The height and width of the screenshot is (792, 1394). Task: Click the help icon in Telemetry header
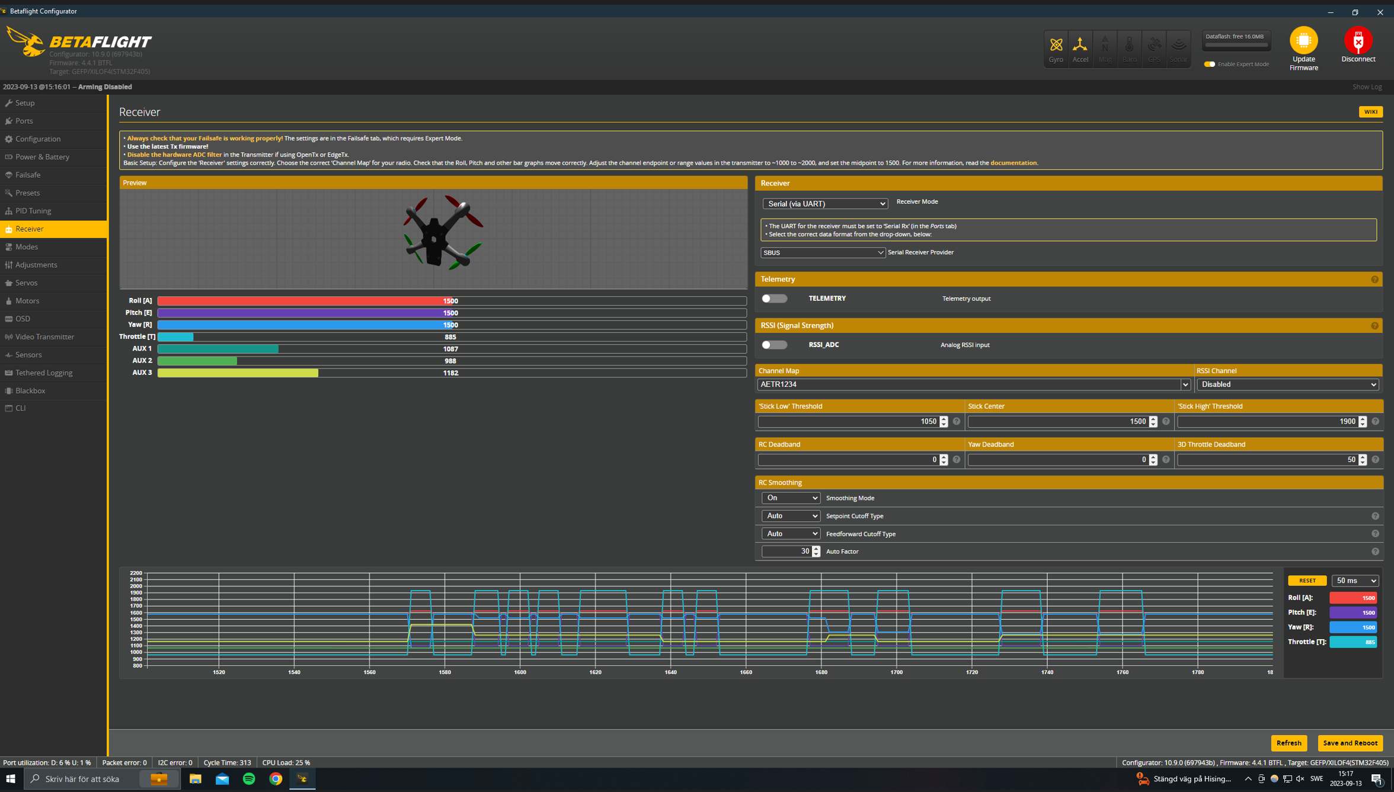pos(1374,280)
